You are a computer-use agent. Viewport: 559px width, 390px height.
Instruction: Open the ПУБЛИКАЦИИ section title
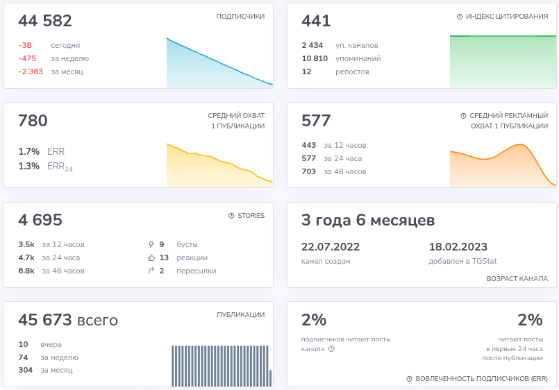point(240,315)
